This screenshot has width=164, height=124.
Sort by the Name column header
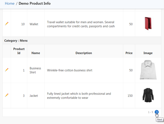coord(36,53)
